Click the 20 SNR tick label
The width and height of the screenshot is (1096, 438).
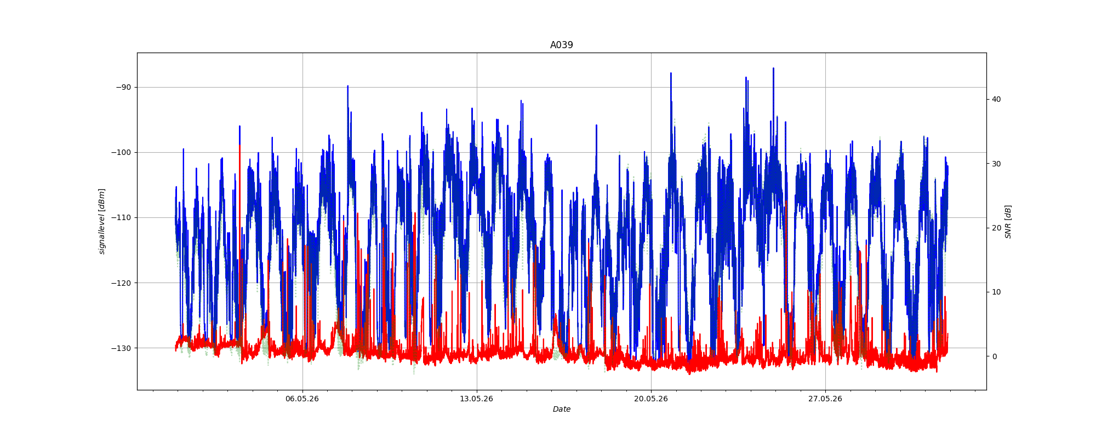[996, 228]
